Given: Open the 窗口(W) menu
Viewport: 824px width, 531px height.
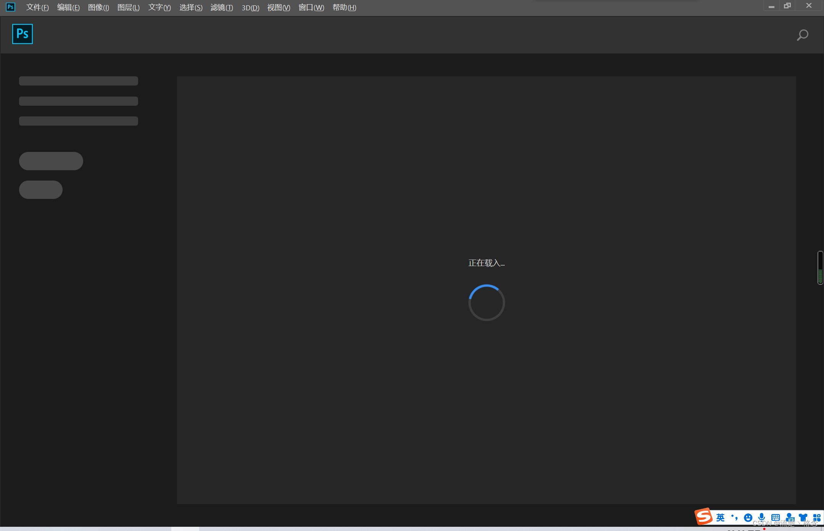Looking at the screenshot, I should [311, 8].
